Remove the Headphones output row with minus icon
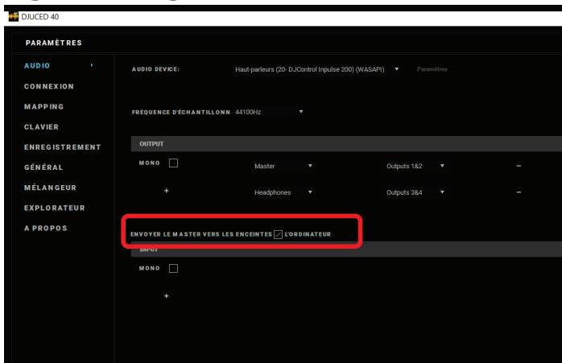 (519, 192)
